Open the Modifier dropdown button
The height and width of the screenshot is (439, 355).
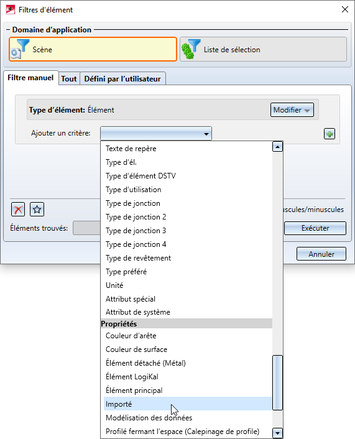point(292,109)
